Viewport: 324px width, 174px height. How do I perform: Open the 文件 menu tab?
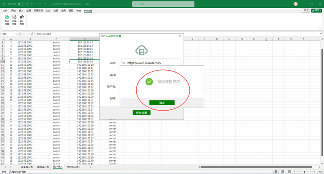pos(5,11)
